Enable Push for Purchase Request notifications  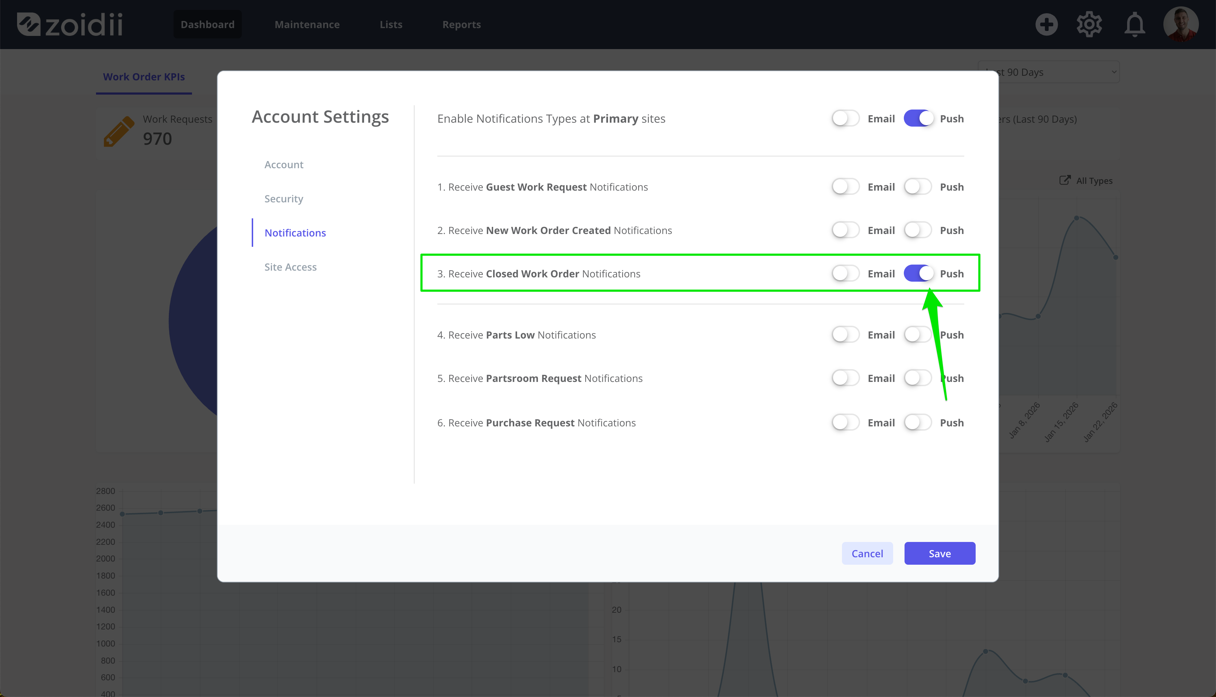(x=918, y=423)
